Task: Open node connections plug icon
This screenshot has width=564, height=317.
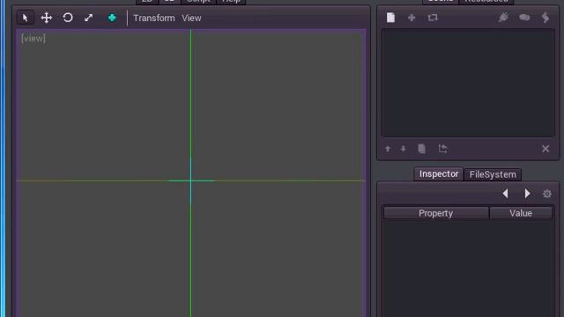Action: (x=503, y=18)
